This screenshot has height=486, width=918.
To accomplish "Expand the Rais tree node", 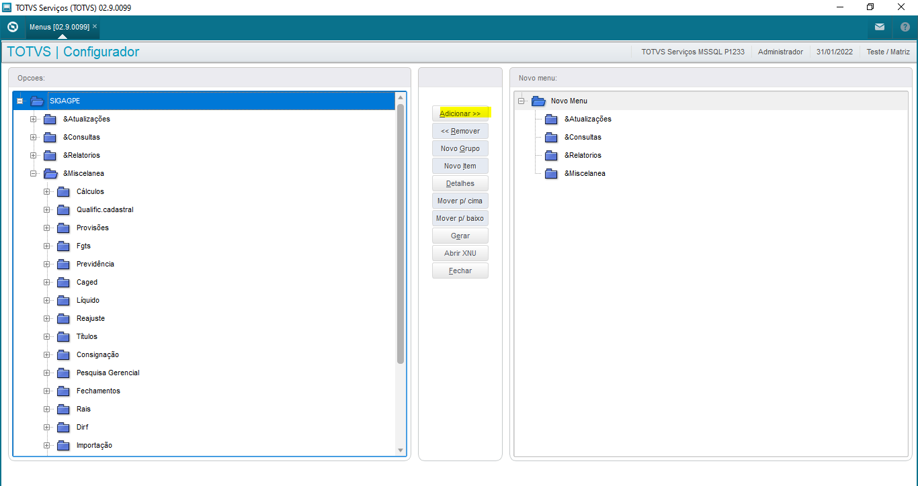I will point(47,409).
